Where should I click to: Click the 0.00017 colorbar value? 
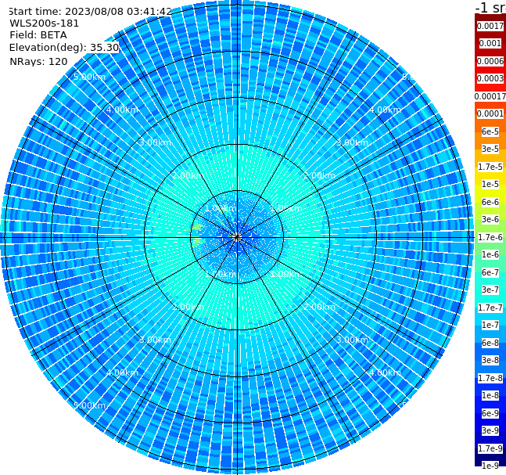coord(490,96)
